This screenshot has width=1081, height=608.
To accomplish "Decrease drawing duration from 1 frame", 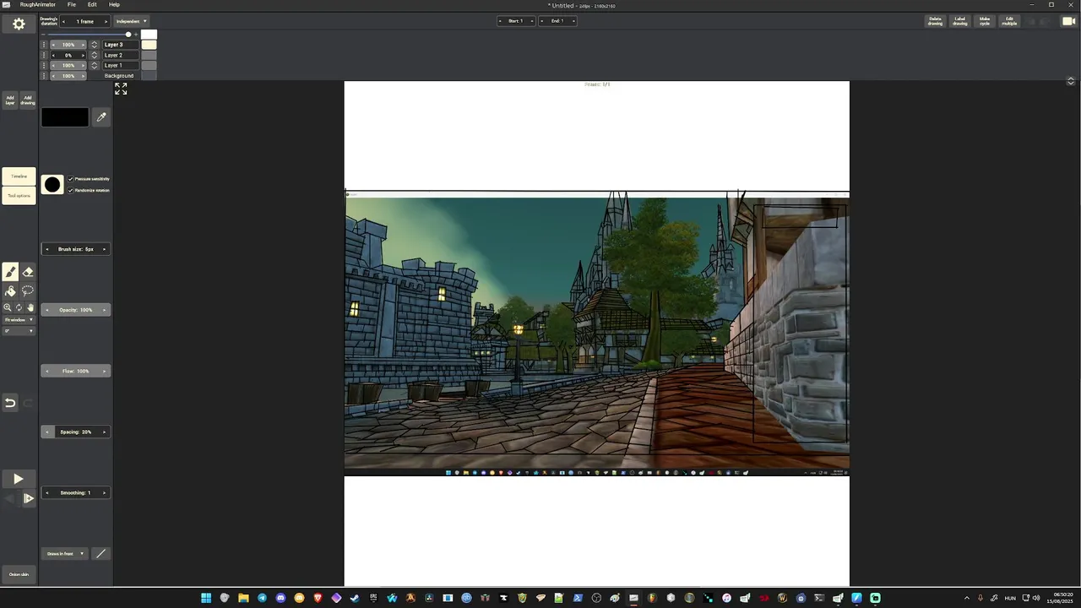I will (x=63, y=21).
